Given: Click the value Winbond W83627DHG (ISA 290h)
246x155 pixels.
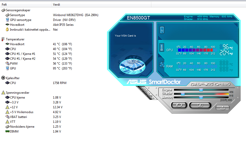Looking at the screenshot, I should (x=76, y=15).
